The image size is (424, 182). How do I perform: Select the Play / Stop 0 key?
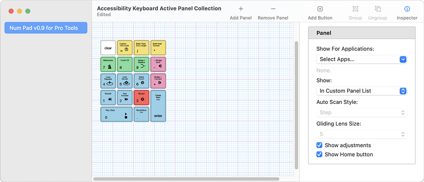pos(116,114)
